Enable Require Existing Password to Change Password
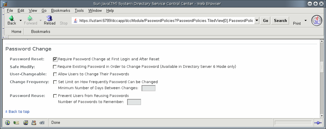The height and width of the screenshot is (129, 326). point(55,67)
